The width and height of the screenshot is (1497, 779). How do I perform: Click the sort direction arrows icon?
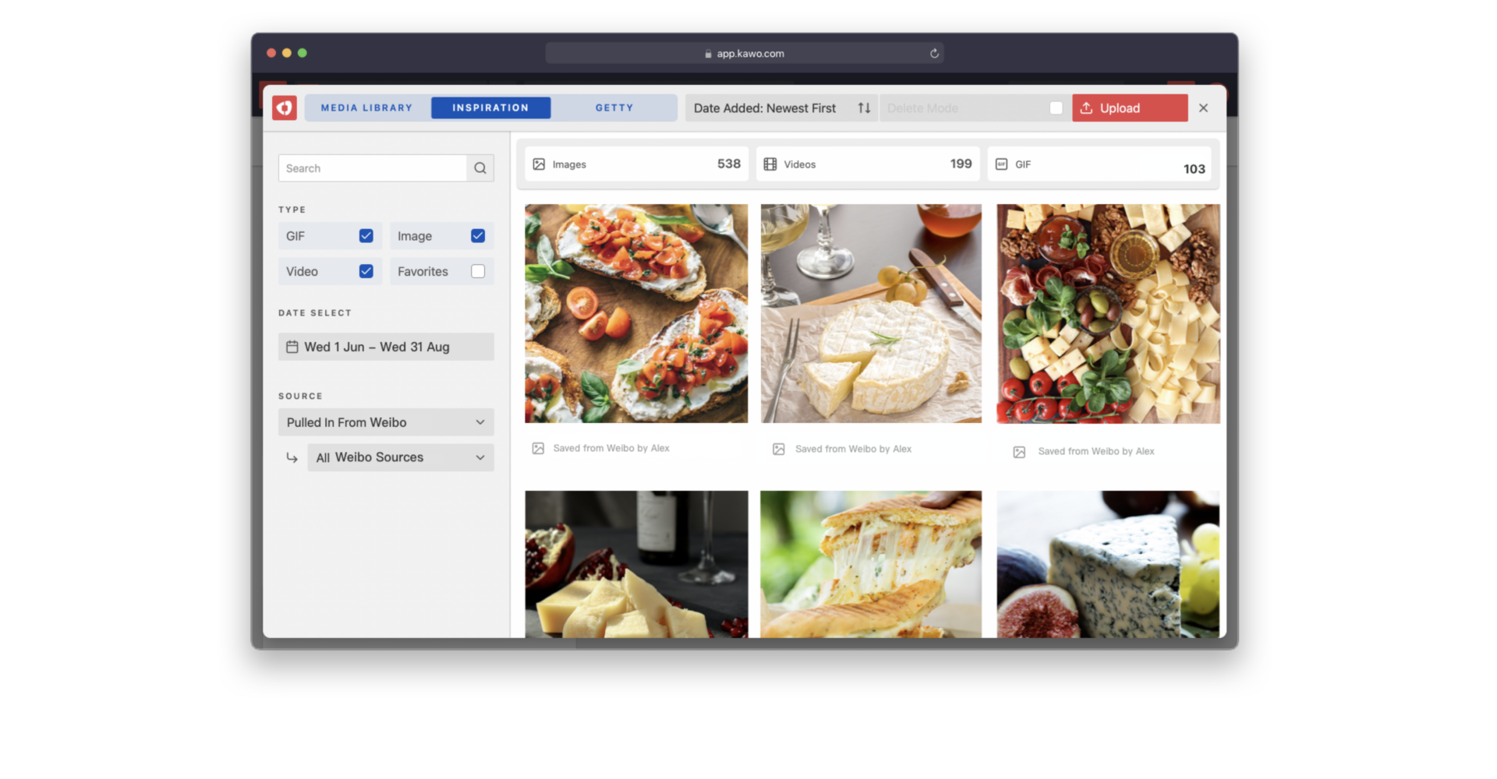(x=864, y=108)
